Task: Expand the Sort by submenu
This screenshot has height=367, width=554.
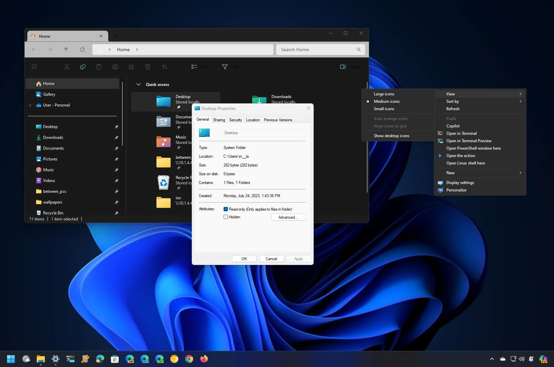Action: [453, 101]
